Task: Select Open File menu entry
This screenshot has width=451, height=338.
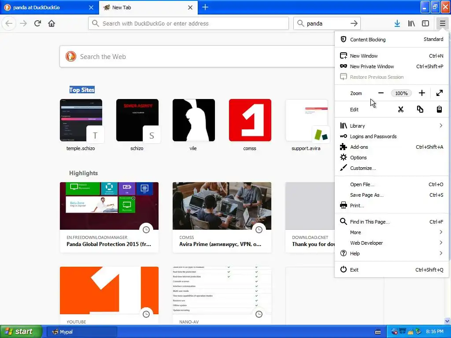Action: click(x=392, y=184)
